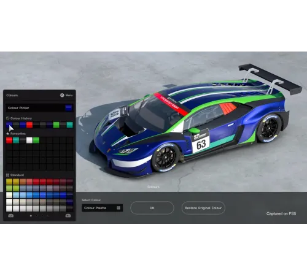Click the Select Colour label
307x276 pixels.
point(91,200)
